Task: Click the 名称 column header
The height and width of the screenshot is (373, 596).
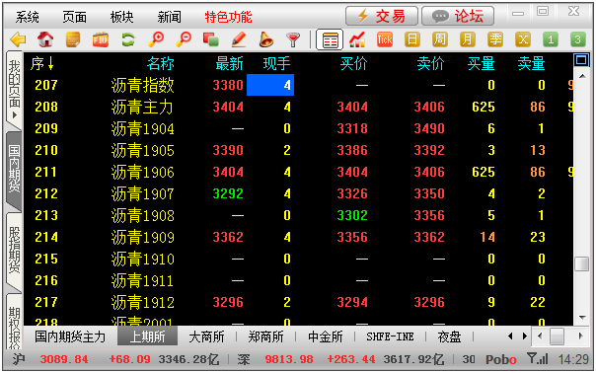Action: pyautogui.click(x=161, y=63)
